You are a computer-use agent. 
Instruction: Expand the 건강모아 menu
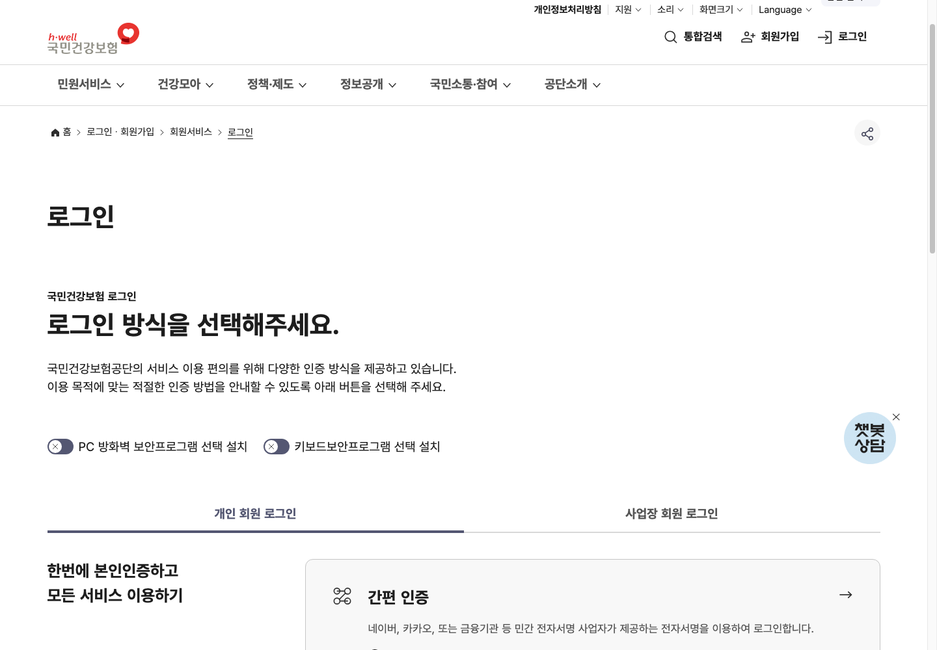point(185,84)
